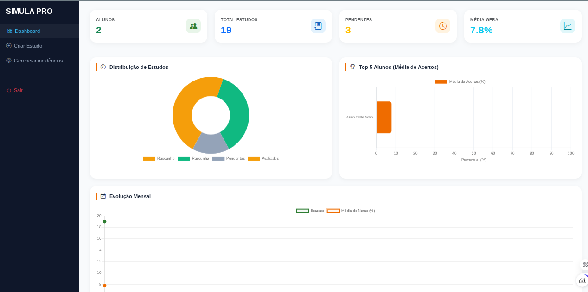
Task: Click the 20 tick on Evolução Mensal y-axis
Action: pyautogui.click(x=99, y=216)
